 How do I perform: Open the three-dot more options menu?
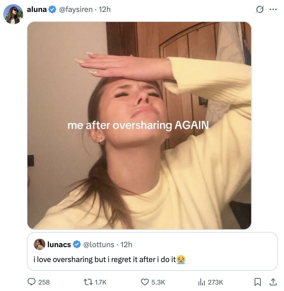pos(273,9)
